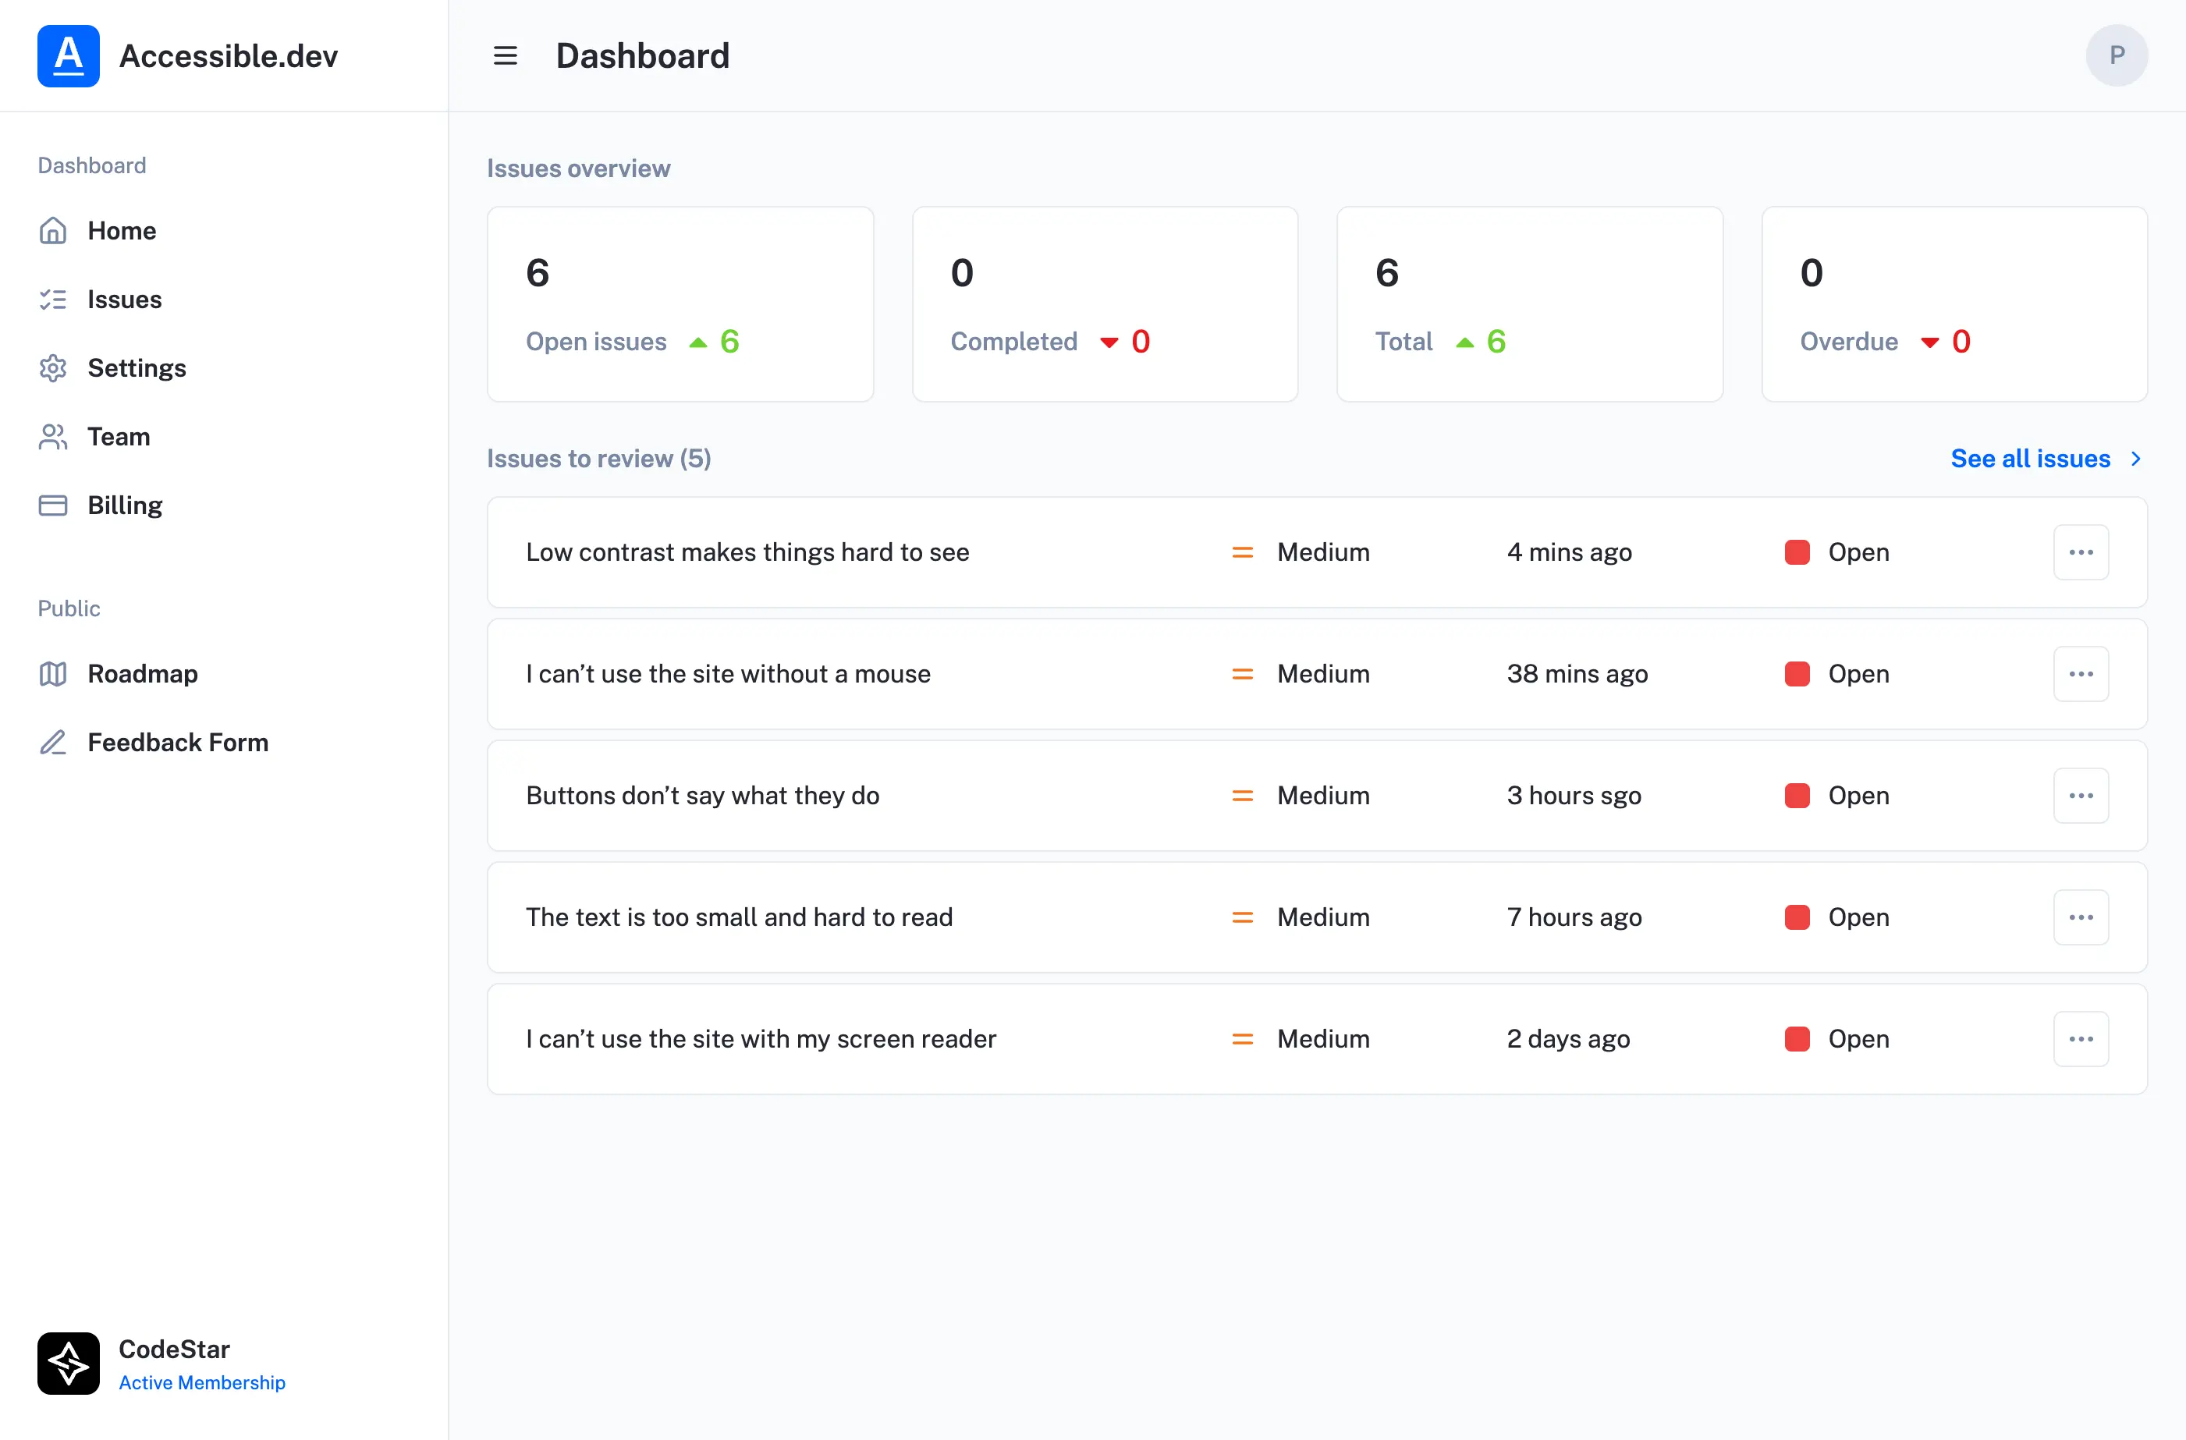Click the green up arrow in Total card
The image size is (2186, 1440).
1465,342
